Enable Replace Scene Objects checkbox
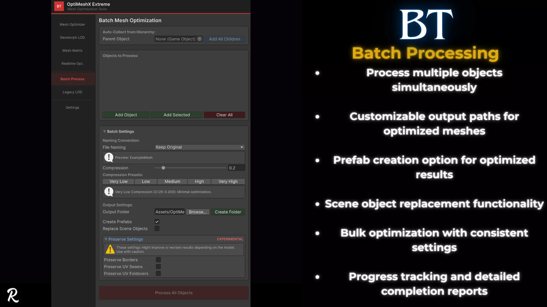 157,229
